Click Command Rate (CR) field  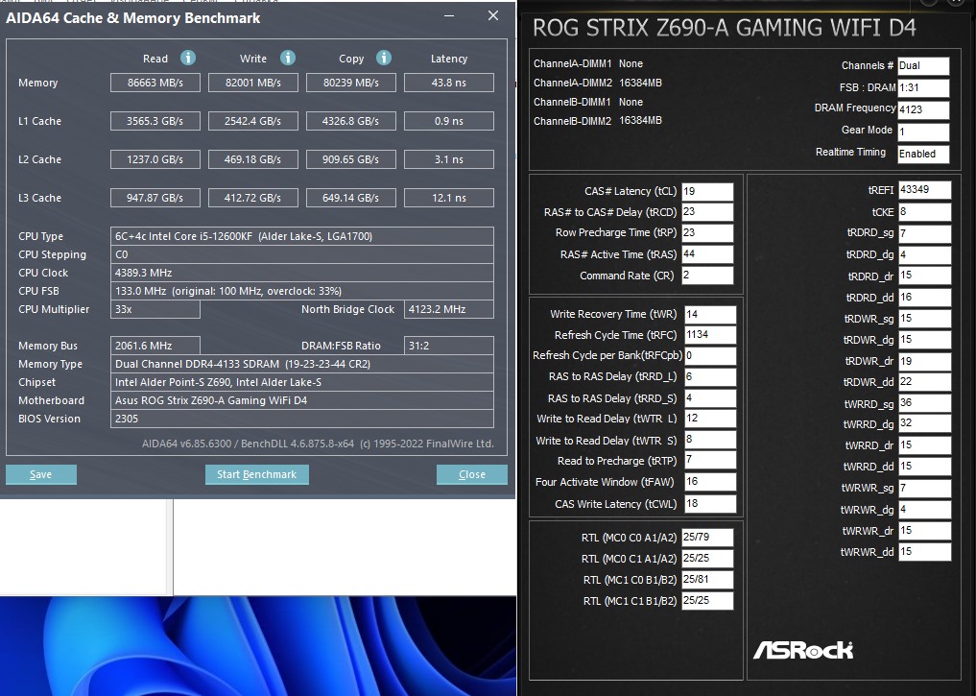(707, 276)
